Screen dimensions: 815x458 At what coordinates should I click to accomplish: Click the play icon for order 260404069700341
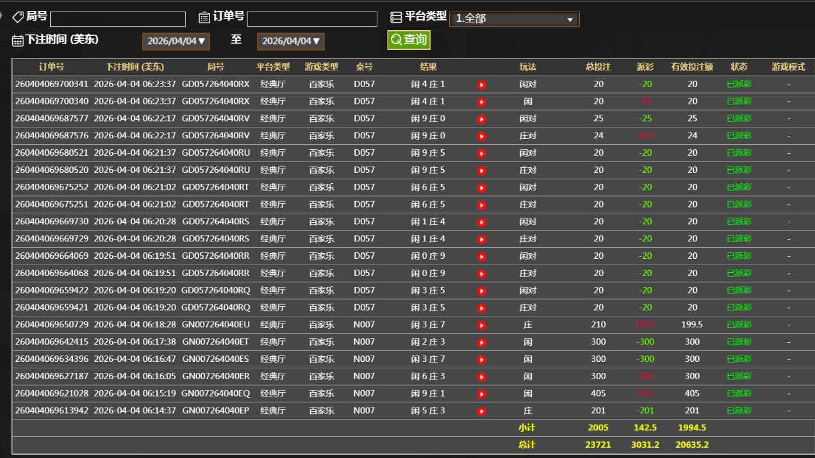tap(481, 85)
